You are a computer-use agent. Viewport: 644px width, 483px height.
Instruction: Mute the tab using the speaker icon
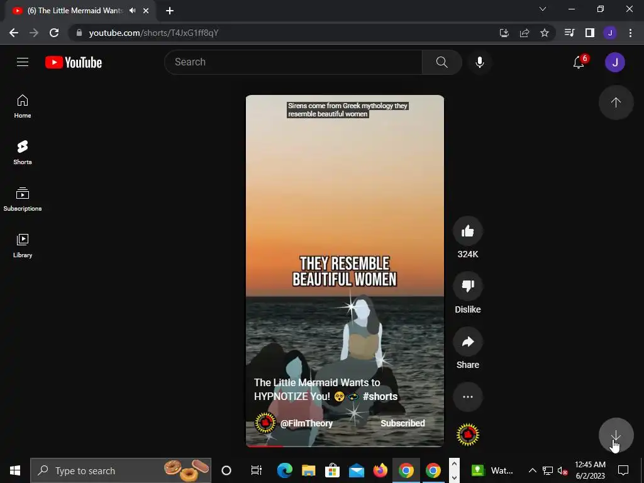click(132, 11)
